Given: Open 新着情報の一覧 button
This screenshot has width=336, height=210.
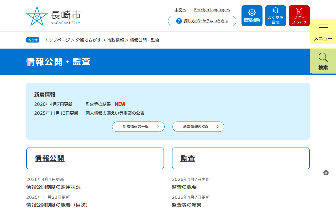Looking at the screenshot, I should (138, 127).
